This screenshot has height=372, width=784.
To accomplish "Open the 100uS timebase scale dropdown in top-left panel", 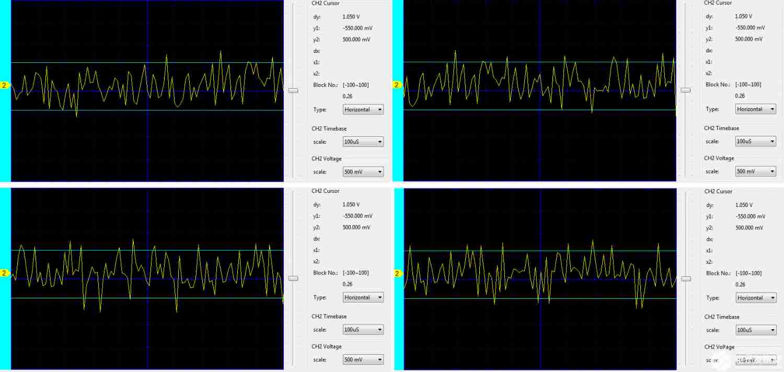I will pyautogui.click(x=363, y=142).
